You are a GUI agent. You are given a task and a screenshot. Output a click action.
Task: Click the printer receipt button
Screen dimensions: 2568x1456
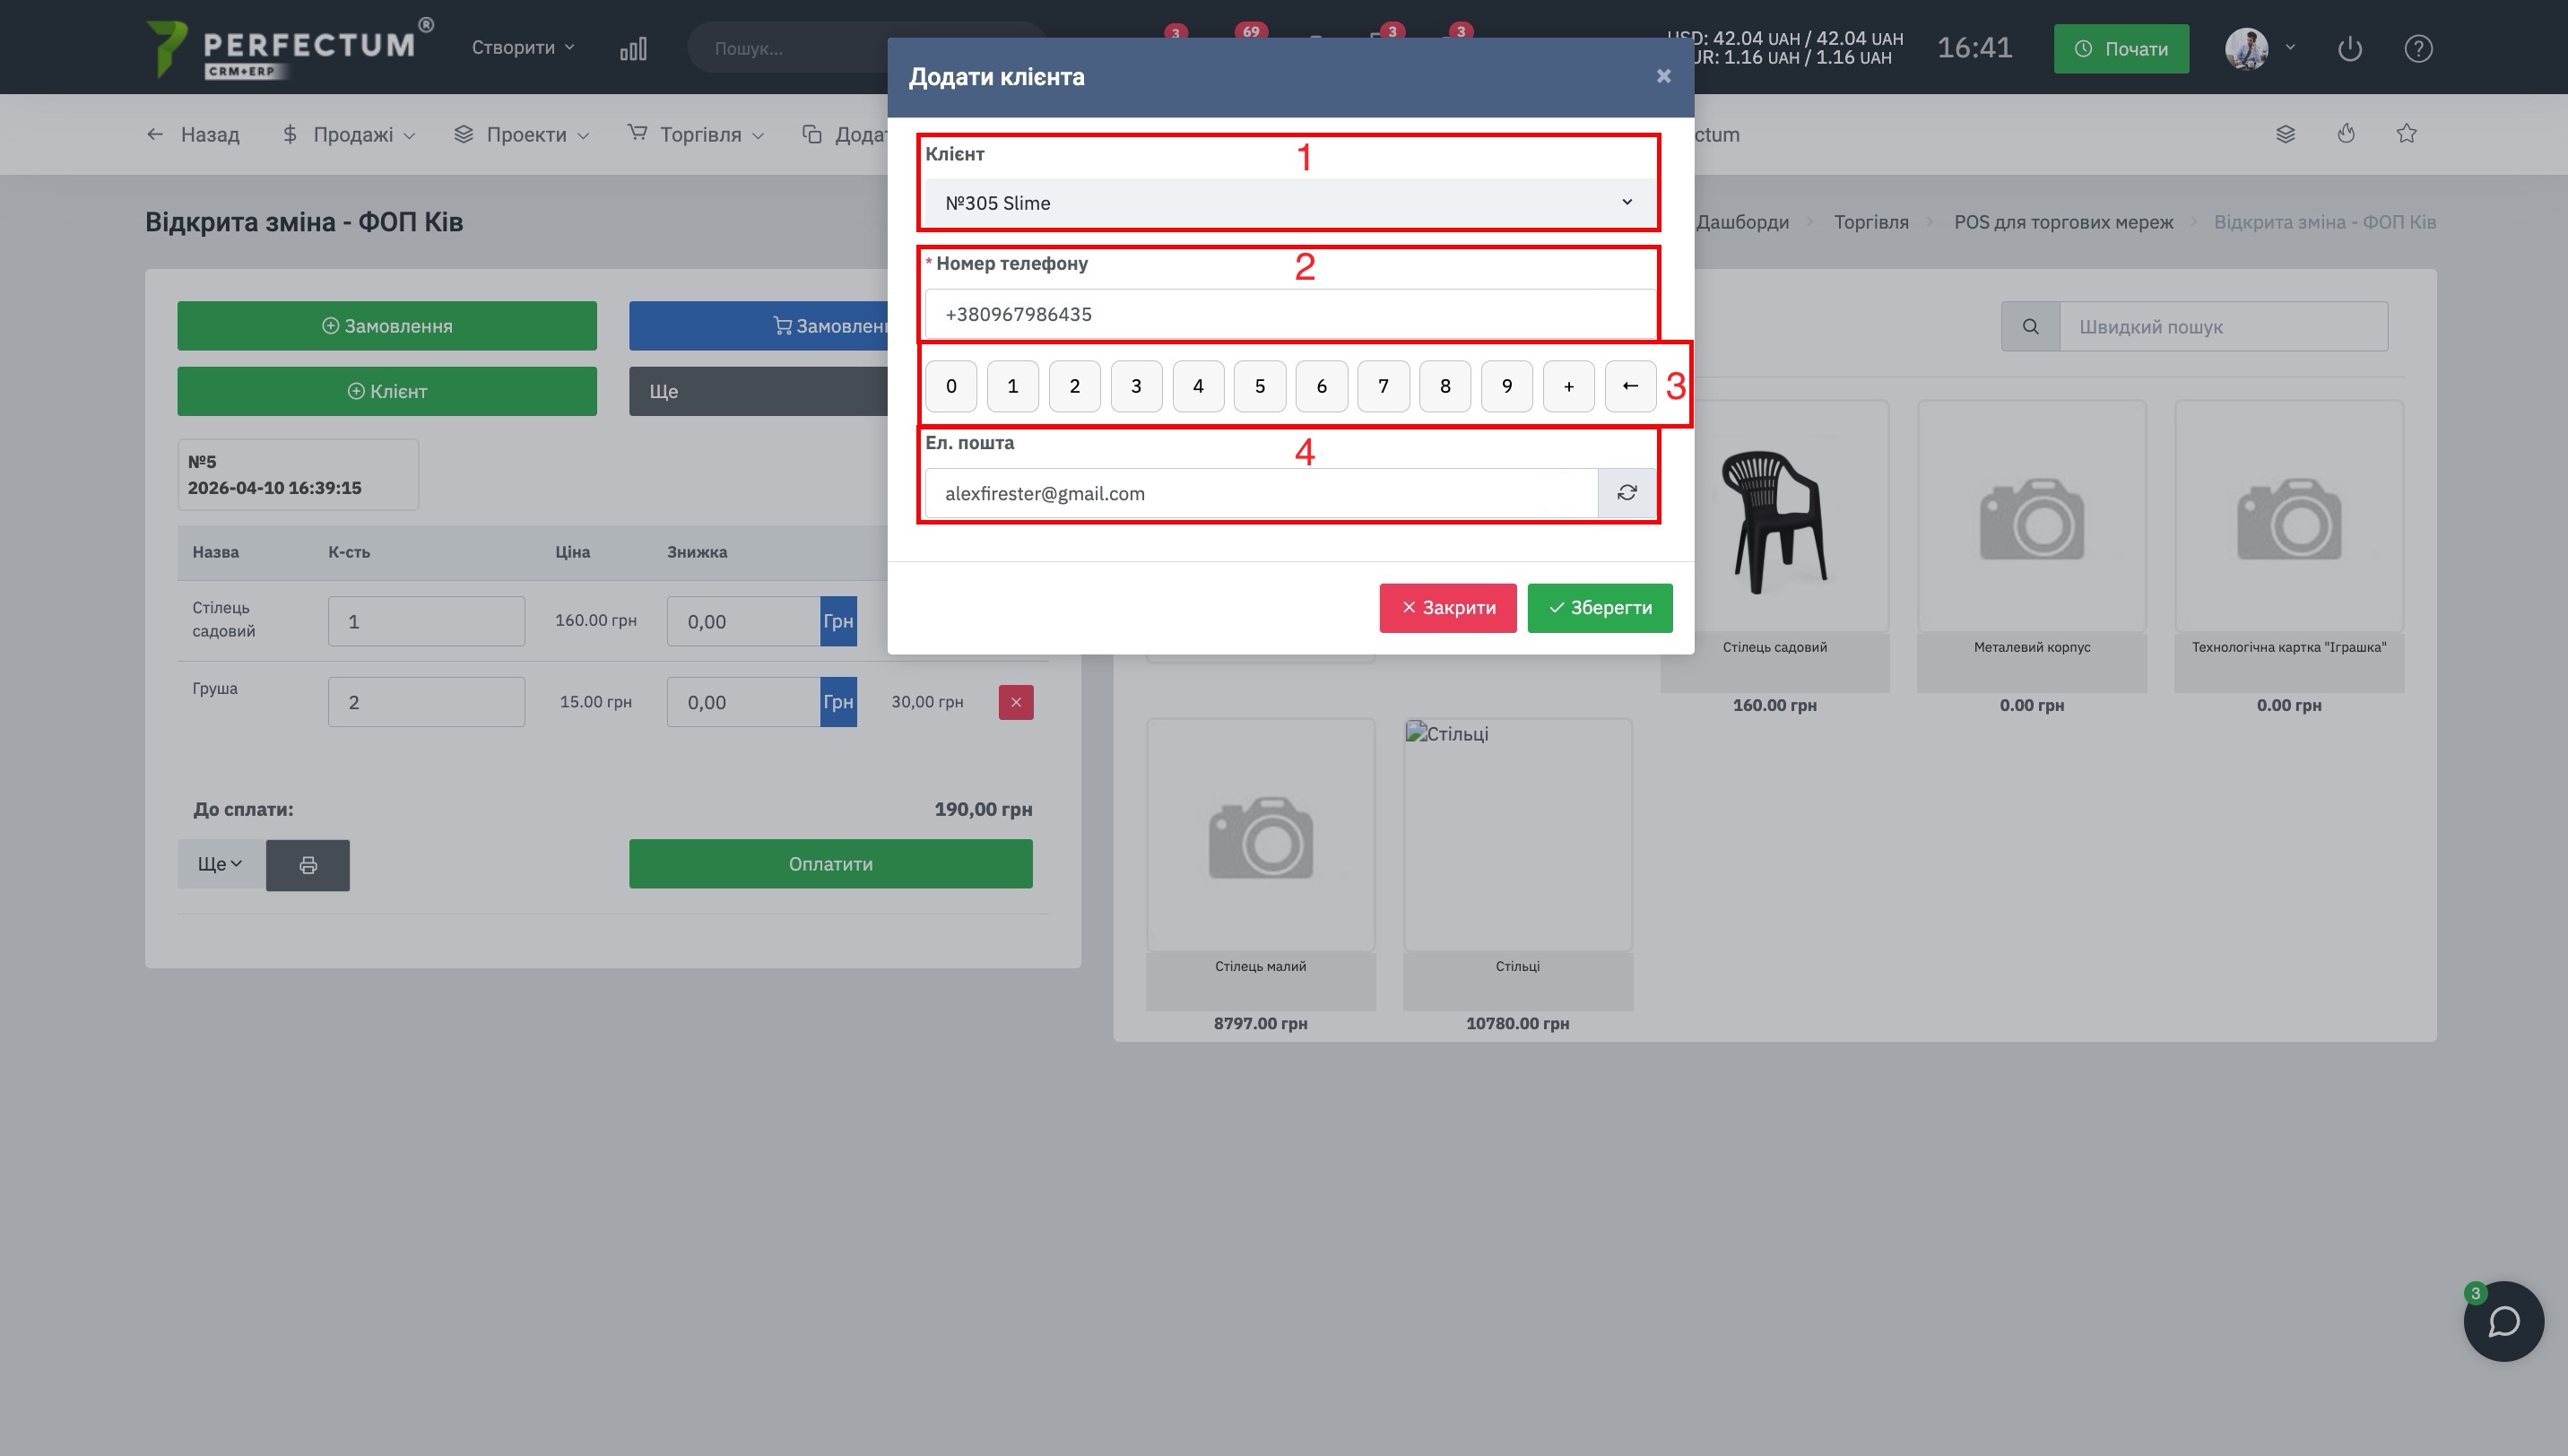tap(308, 865)
